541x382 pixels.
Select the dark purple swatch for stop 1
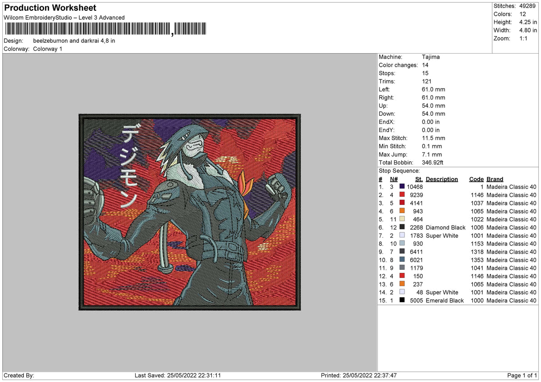click(402, 186)
